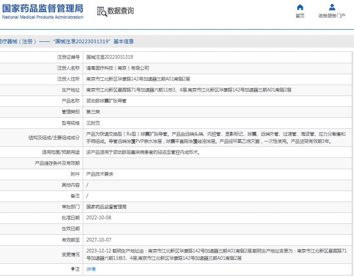
Task: Click the 适用范围 intended use text
Action: point(143,152)
